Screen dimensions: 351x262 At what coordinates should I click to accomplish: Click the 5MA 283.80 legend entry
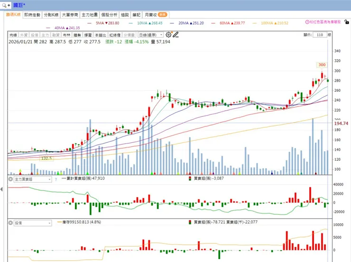click(103, 23)
